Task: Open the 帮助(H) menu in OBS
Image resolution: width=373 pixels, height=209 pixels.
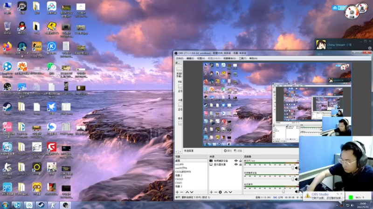Action: (x=253, y=59)
